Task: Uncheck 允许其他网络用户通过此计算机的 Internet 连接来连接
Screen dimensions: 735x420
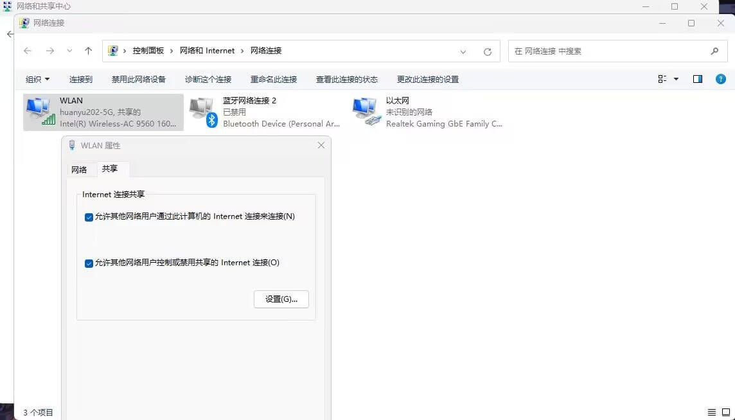Action: point(89,217)
